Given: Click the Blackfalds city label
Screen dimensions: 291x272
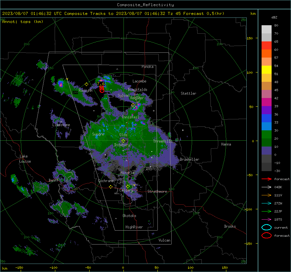Looking at the screenshot, I should pyautogui.click(x=137, y=90).
